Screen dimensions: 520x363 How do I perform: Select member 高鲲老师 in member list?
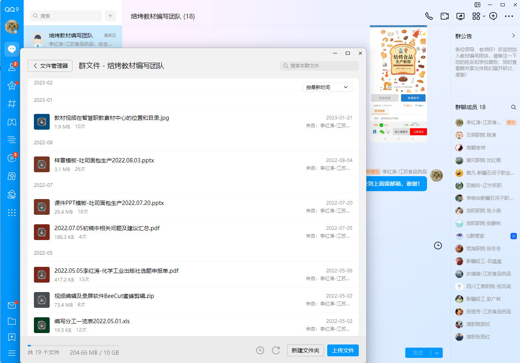click(x=486, y=148)
